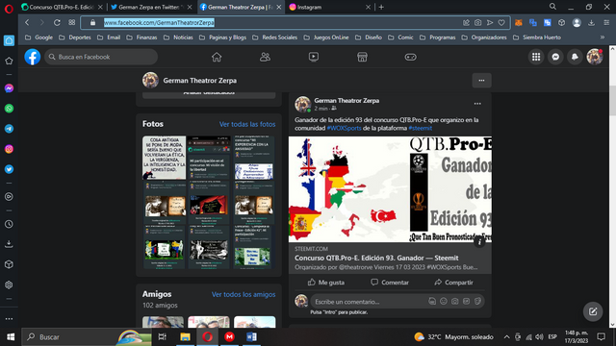The width and height of the screenshot is (616, 346).
Task: Show hidden system tray icons
Action: click(507, 337)
